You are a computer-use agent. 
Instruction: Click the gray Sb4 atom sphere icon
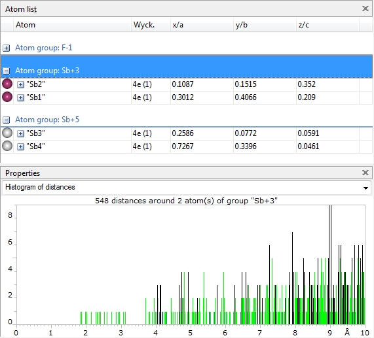pos(7,146)
